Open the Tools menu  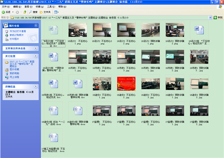tap(51, 7)
